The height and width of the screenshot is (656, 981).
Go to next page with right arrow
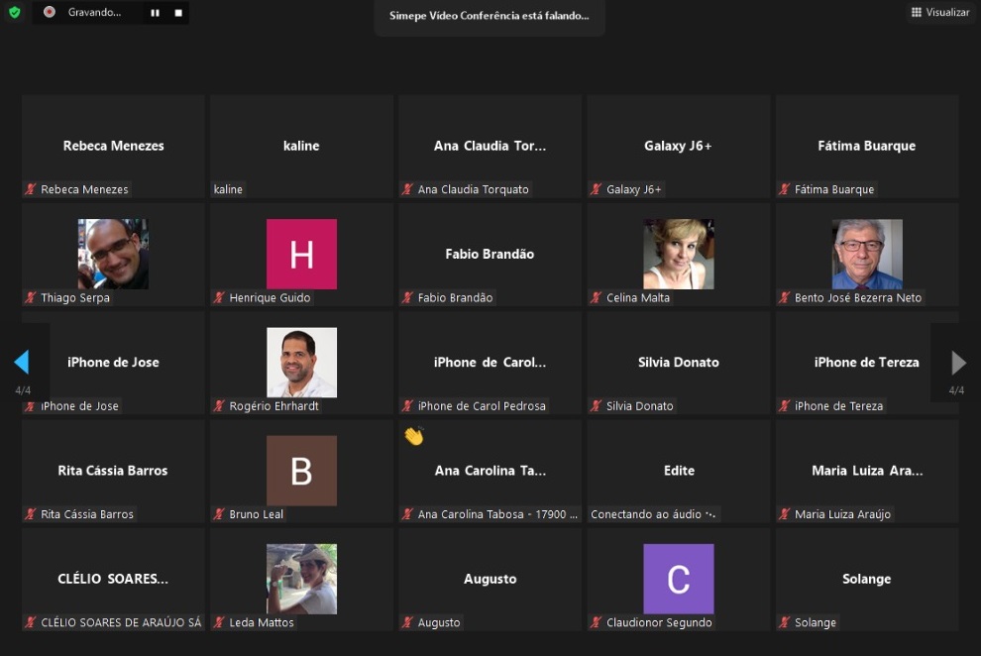[958, 363]
